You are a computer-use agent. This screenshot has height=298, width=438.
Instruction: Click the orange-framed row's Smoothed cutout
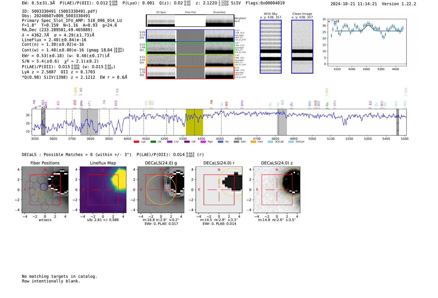[220, 60]
